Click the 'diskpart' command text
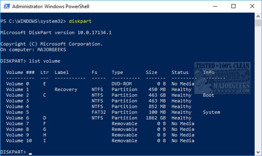This screenshot has height=156, width=262. click(80, 21)
